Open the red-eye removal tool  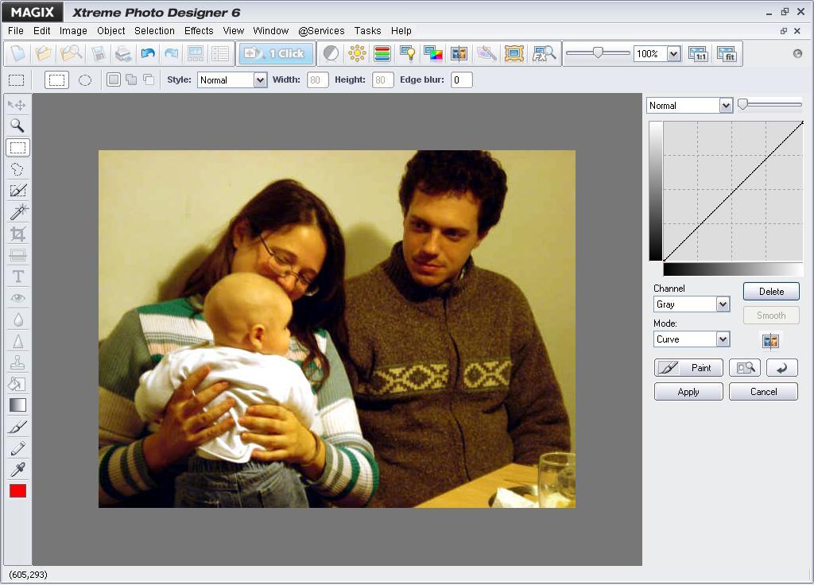[17, 296]
